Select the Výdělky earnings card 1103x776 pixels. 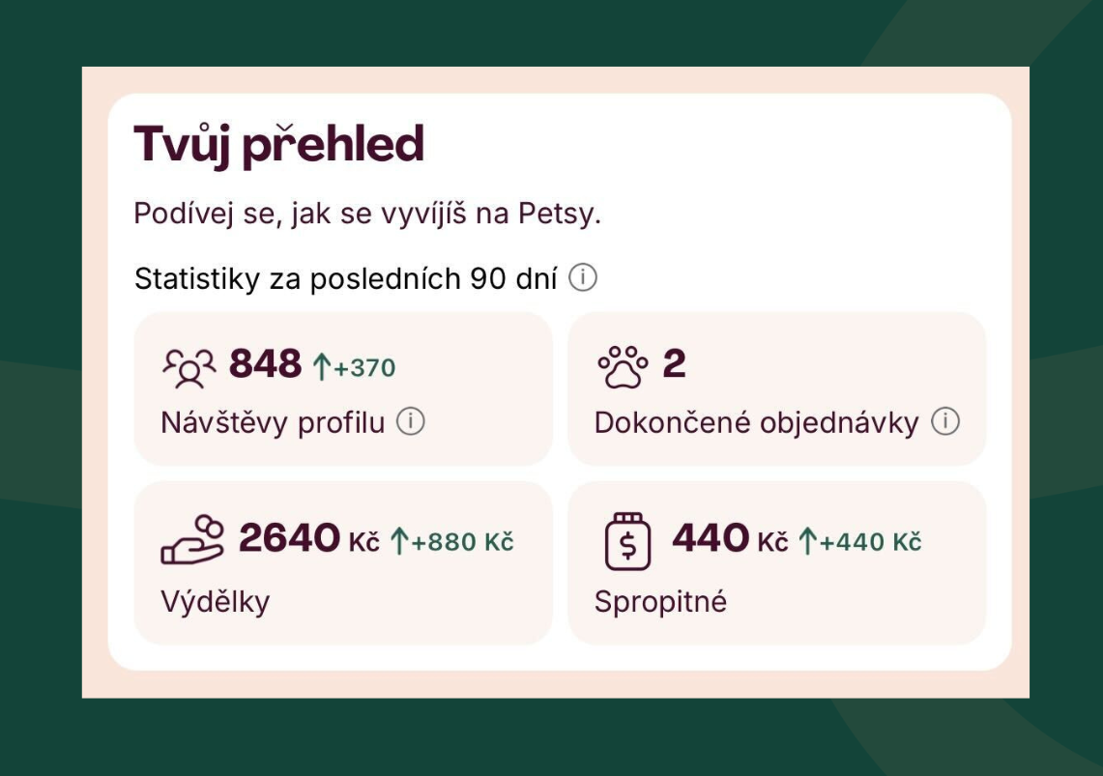(x=343, y=562)
